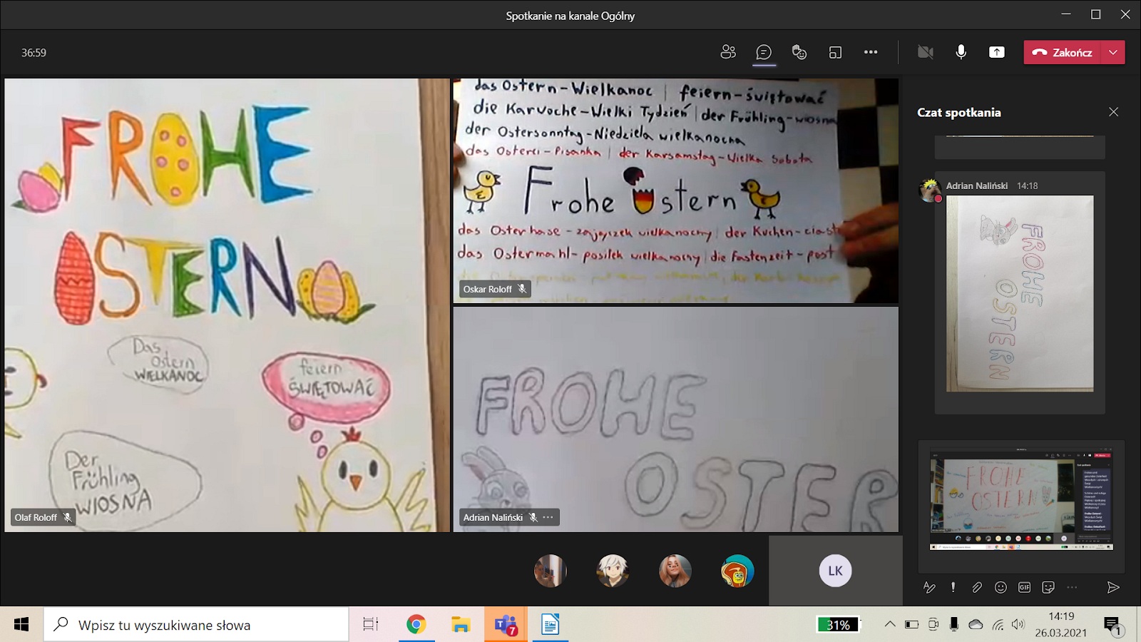The height and width of the screenshot is (642, 1141).
Task: Open the emoji picker in chat
Action: click(1001, 587)
